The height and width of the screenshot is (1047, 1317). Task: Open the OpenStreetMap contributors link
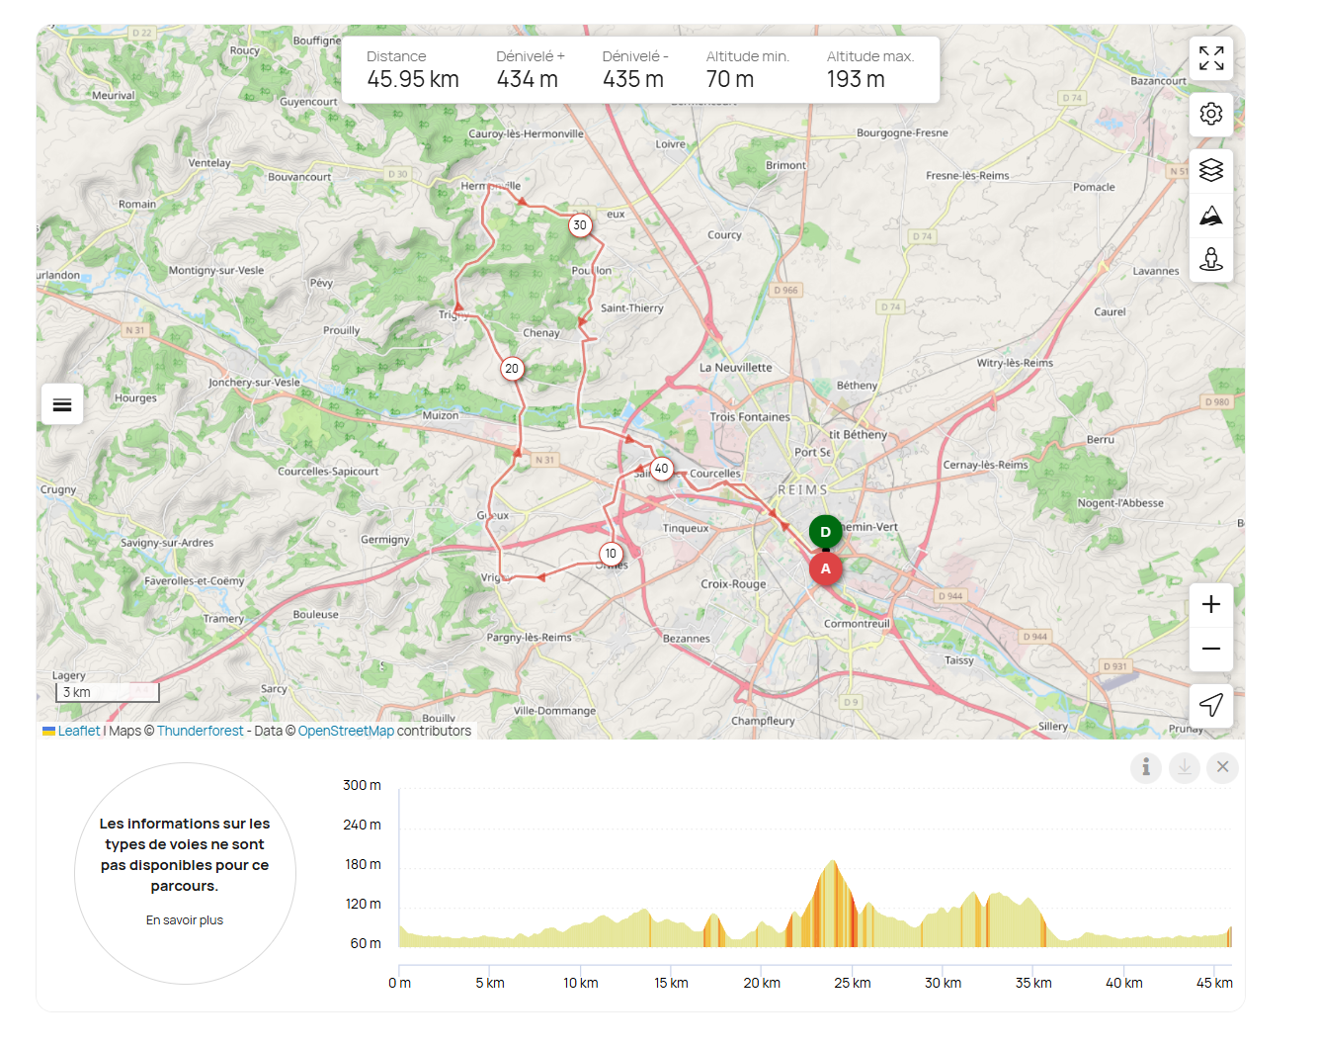pos(346,731)
